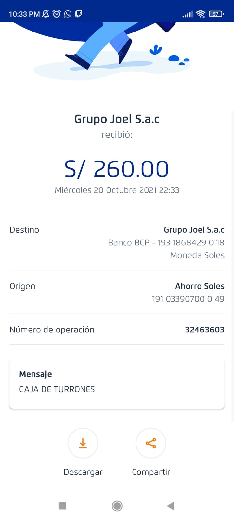The width and height of the screenshot is (234, 520).
Task: Tap the muted notifications bell icon
Action: pos(46,14)
